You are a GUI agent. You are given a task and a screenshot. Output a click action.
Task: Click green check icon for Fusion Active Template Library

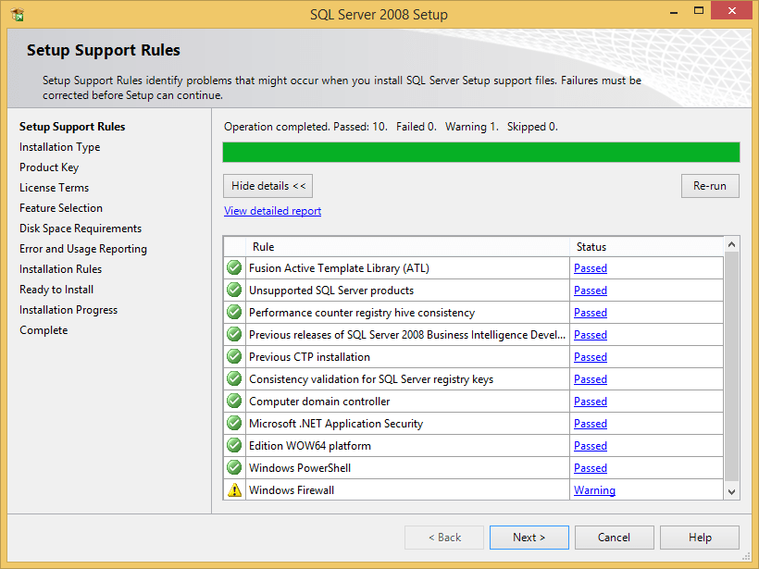pyautogui.click(x=234, y=267)
